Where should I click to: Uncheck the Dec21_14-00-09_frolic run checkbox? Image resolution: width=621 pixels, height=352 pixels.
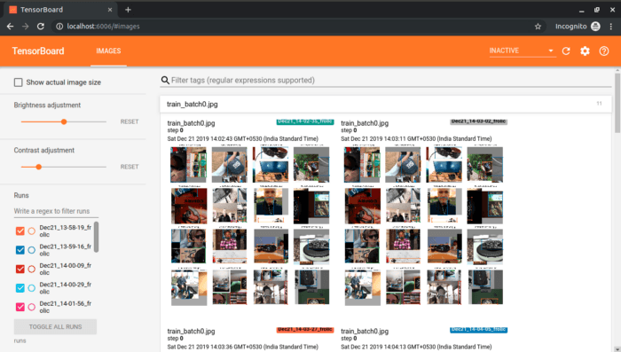20,269
